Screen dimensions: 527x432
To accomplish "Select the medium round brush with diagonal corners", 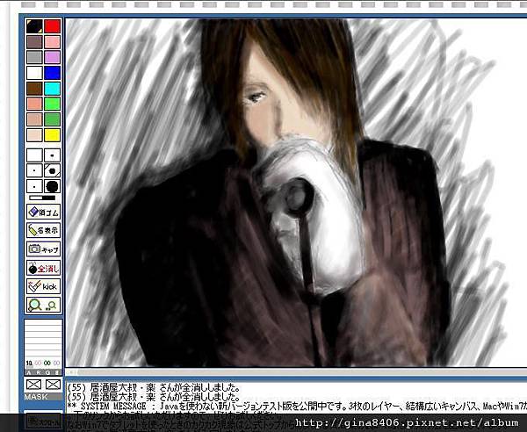I will point(53,170).
